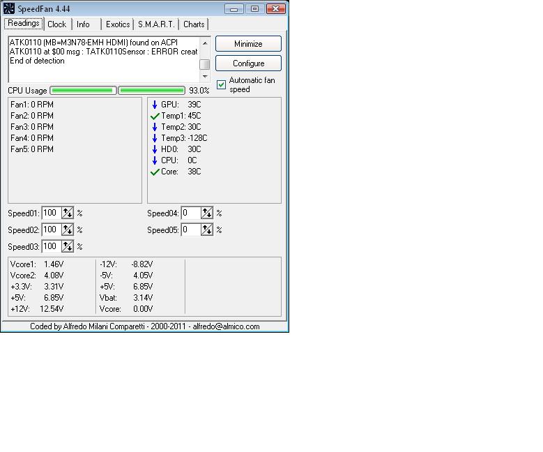The height and width of the screenshot is (452, 543).
Task: Click the Temp1 green checkmark icon
Action: click(x=155, y=116)
